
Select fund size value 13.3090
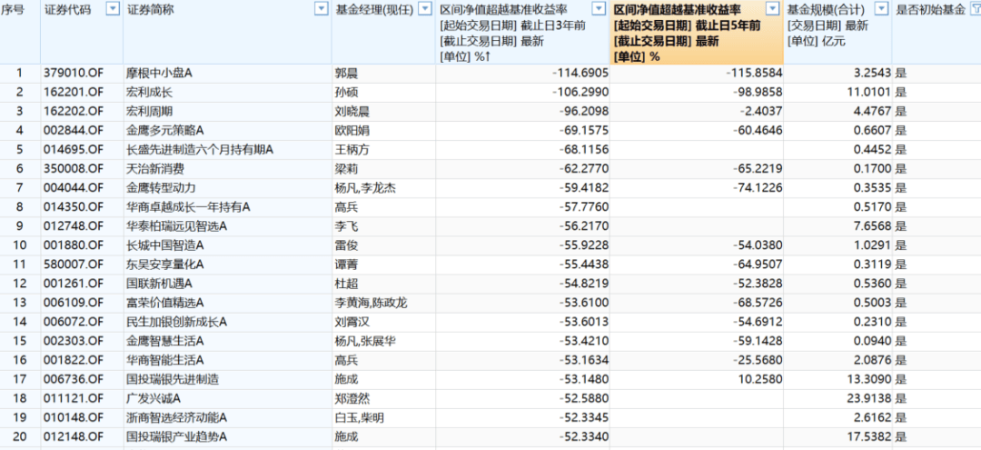(871, 379)
